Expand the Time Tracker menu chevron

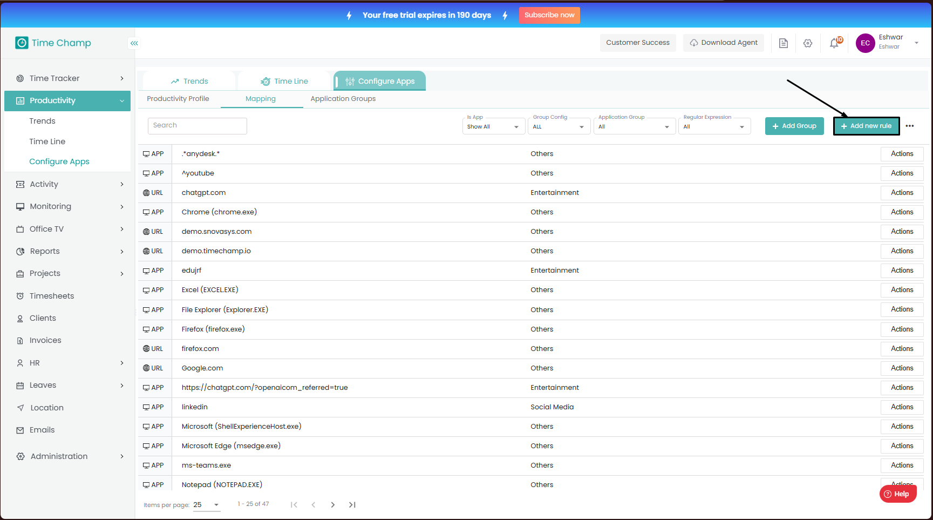click(122, 78)
